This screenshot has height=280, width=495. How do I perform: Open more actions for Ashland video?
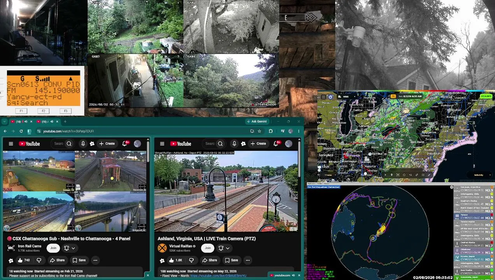coord(247,260)
